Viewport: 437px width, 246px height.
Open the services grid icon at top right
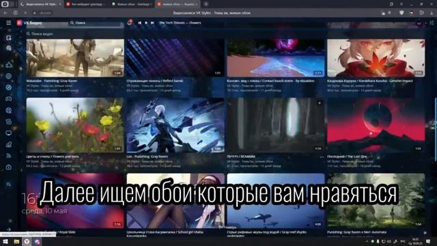pos(432,23)
